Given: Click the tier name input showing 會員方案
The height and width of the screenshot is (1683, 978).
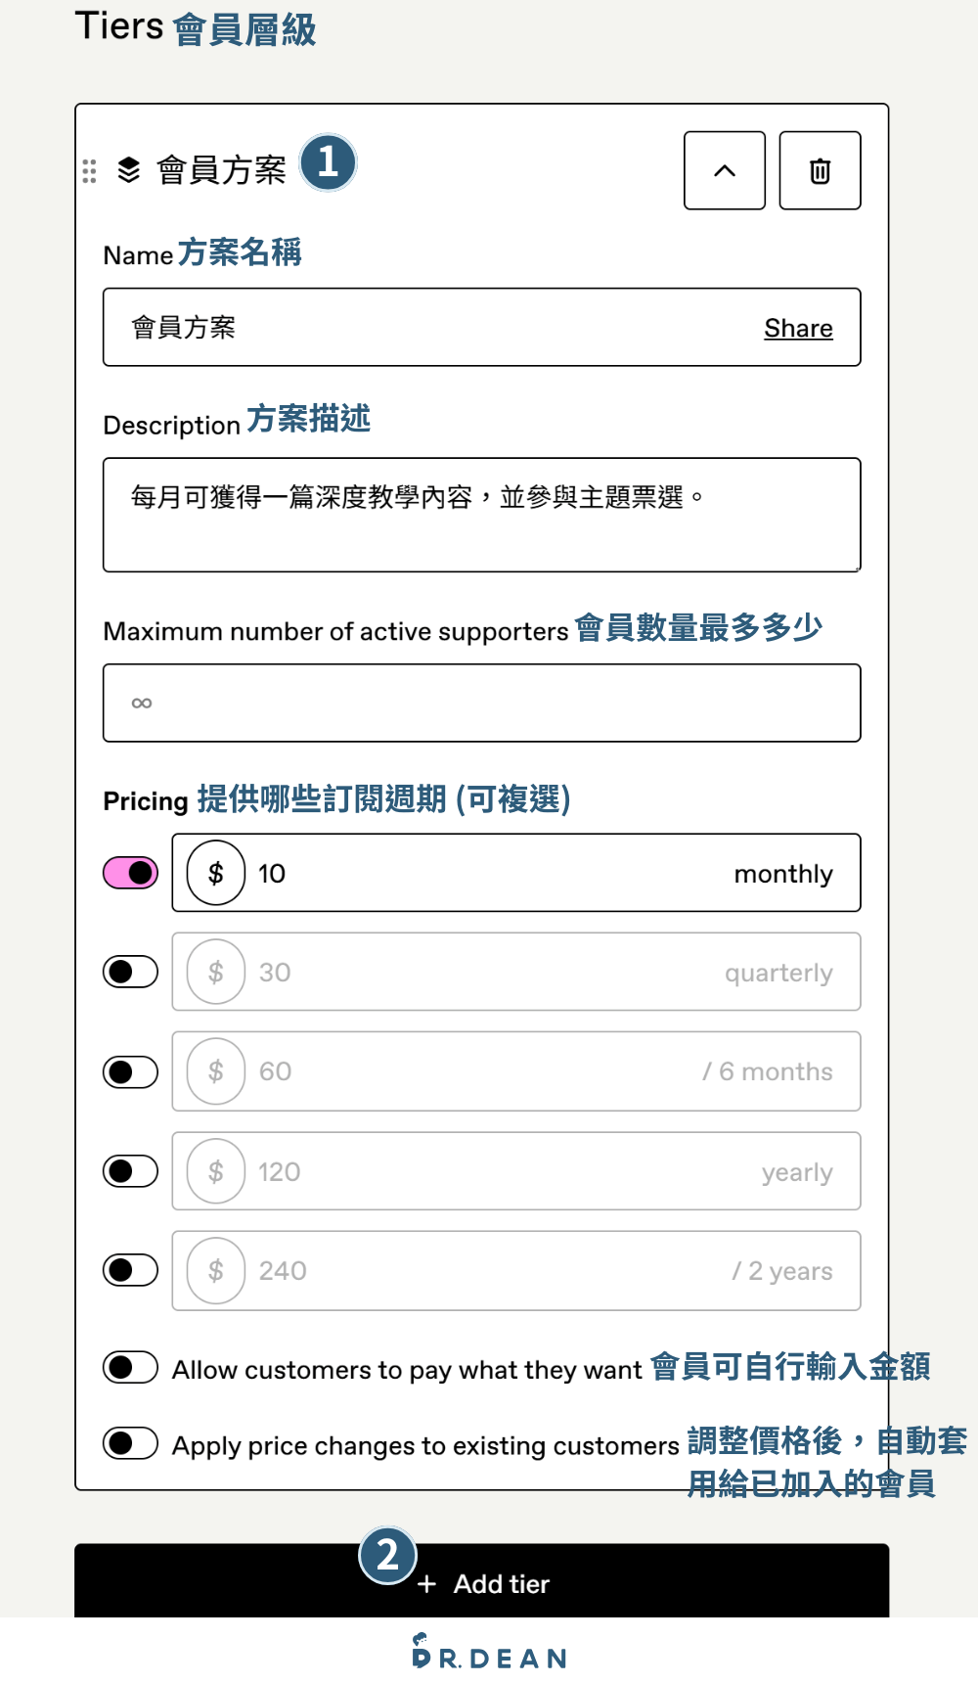Looking at the screenshot, I should click(391, 328).
